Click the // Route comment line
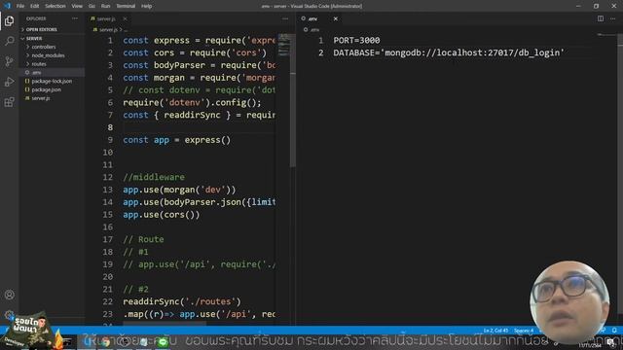This screenshot has height=350, width=623. coord(143,240)
